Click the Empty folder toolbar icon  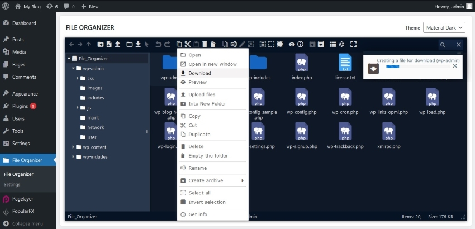pyautogui.click(x=213, y=44)
